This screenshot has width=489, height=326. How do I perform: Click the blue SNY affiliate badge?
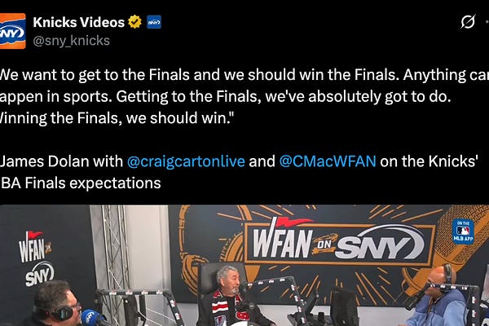tap(154, 22)
